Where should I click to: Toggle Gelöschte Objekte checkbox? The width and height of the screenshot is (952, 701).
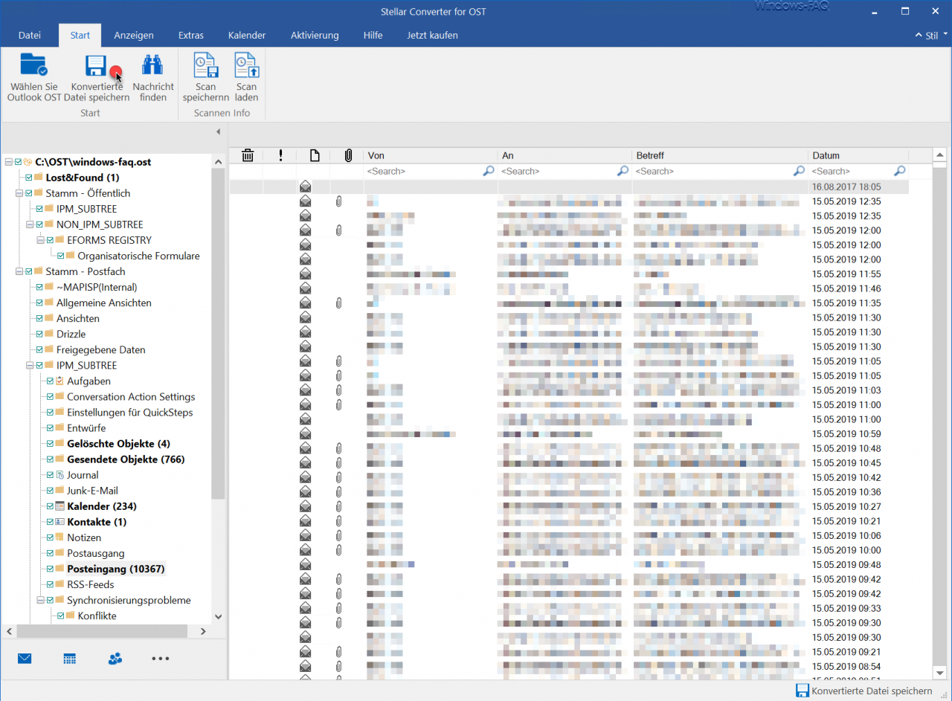pyautogui.click(x=50, y=444)
